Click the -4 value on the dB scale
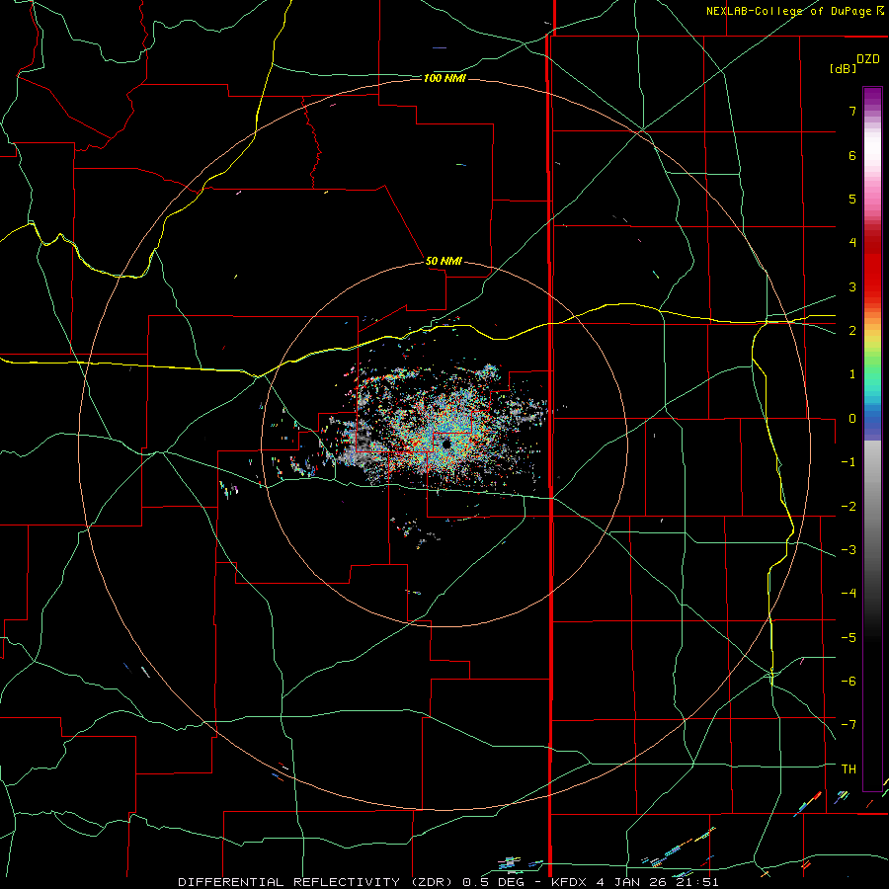The image size is (889, 889). click(849, 594)
